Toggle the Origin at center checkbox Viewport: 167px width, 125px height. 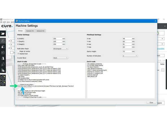click(18, 51)
